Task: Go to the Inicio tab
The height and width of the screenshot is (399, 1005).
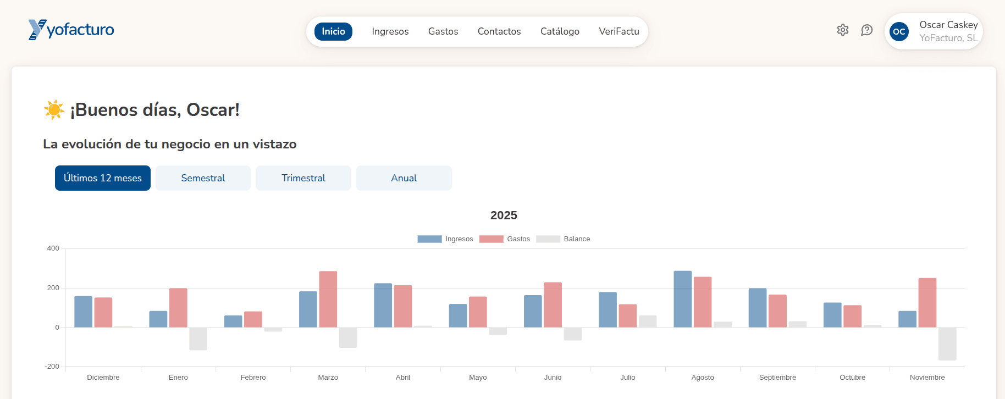Action: click(333, 31)
